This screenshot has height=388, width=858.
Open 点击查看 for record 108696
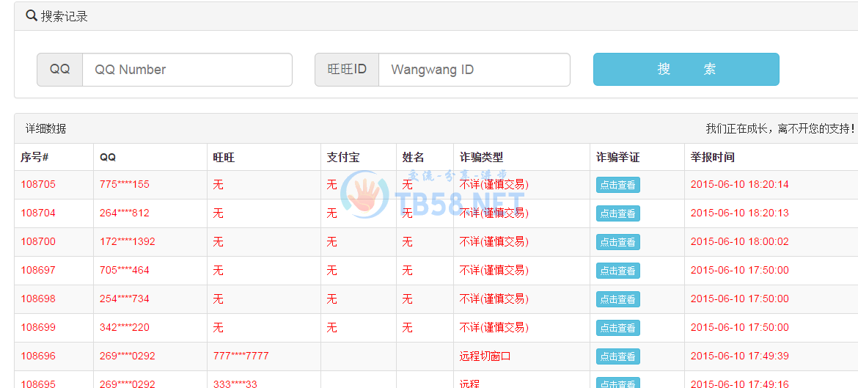click(617, 356)
